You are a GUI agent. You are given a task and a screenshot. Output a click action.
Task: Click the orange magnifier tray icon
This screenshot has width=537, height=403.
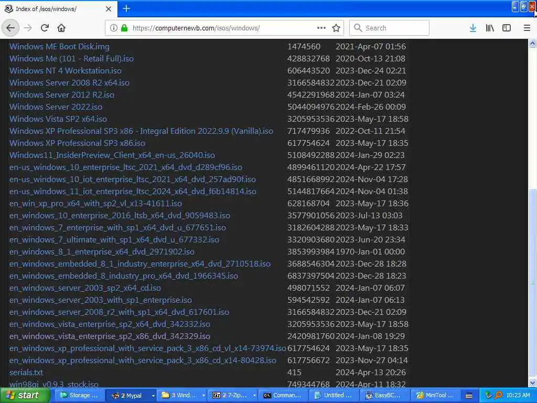498,395
